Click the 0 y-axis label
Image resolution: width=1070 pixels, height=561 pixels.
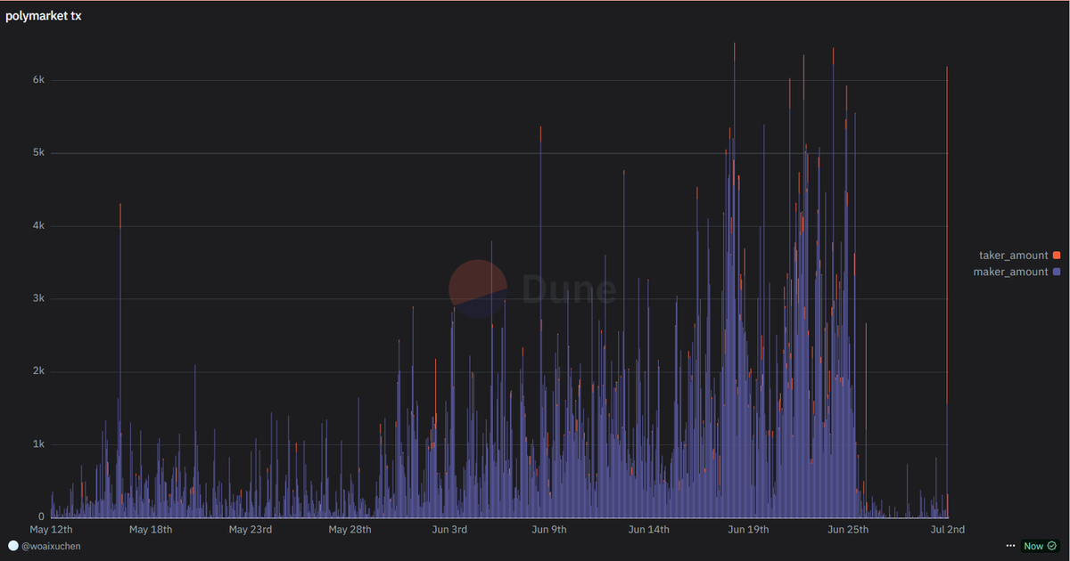(x=42, y=516)
